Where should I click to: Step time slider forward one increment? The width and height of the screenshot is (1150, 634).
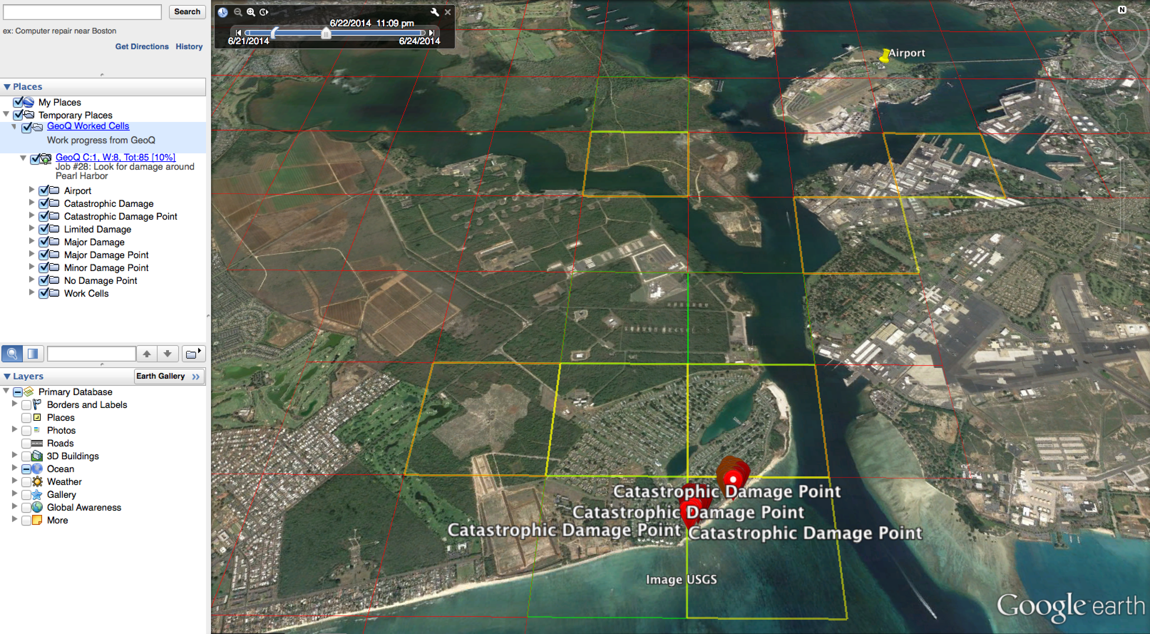tap(431, 32)
